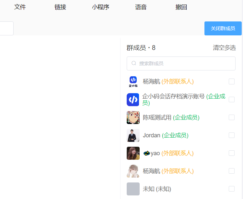Click the magnifier icon in member search
This screenshot has height=199, width=243.
click(x=134, y=63)
